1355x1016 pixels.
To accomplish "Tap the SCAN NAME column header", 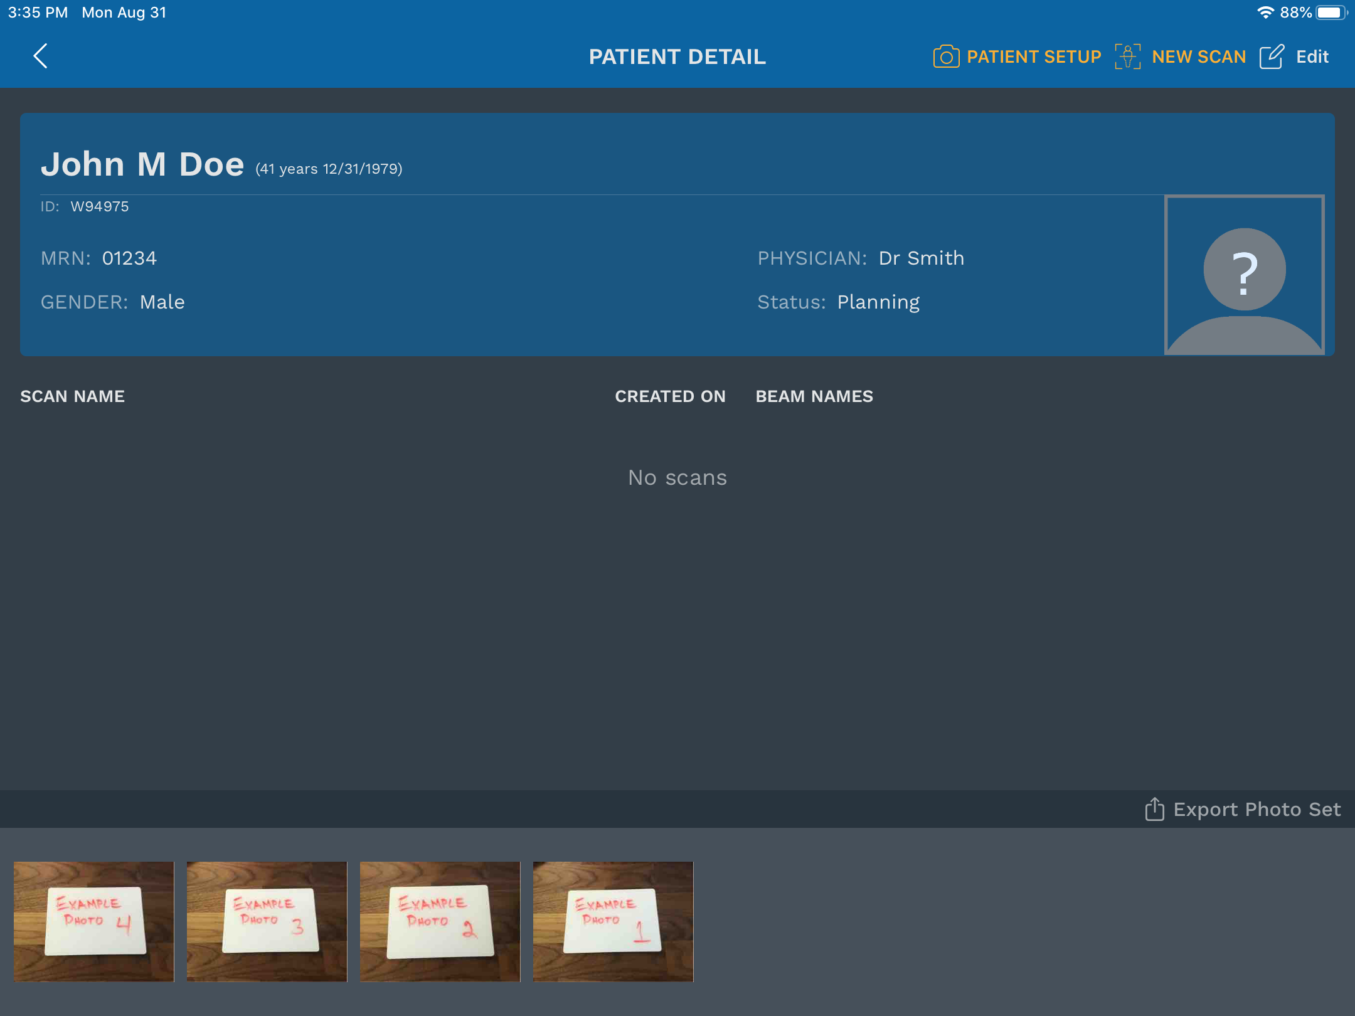I will 73,396.
